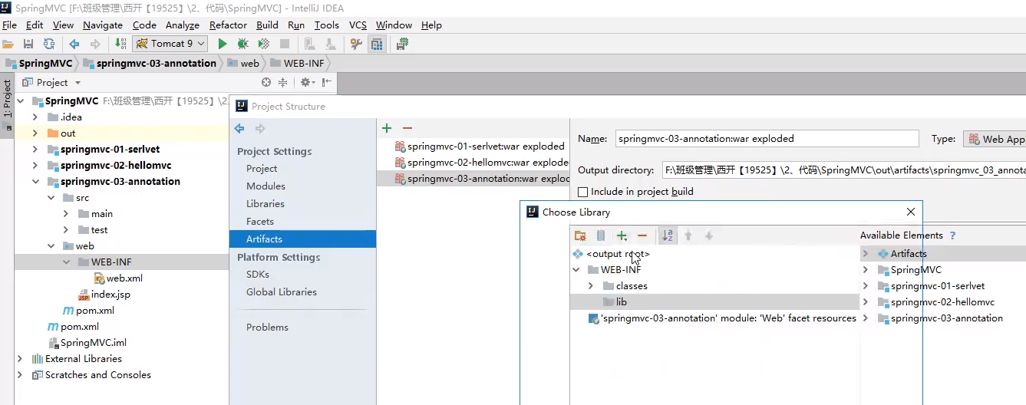Viewport: 1026px width, 405px height.
Task: Select index.jsp in project tree
Action: click(x=104, y=295)
